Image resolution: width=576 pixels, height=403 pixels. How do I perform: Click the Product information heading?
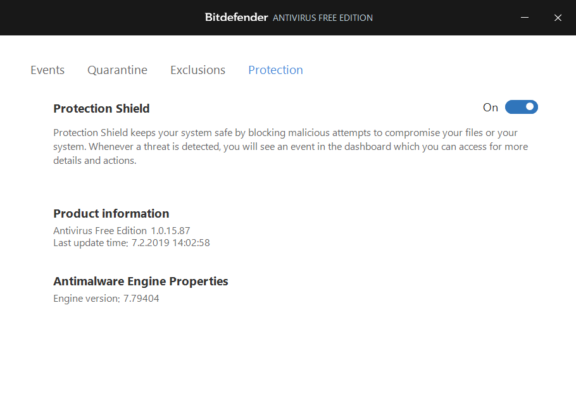(x=111, y=214)
